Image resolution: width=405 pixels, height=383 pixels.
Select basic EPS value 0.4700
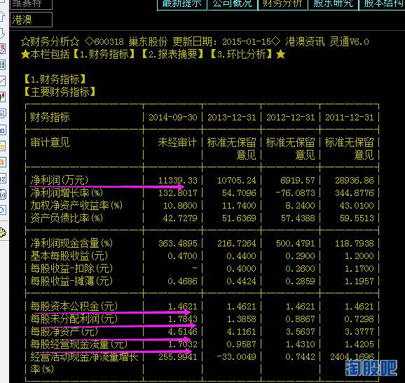tap(182, 256)
